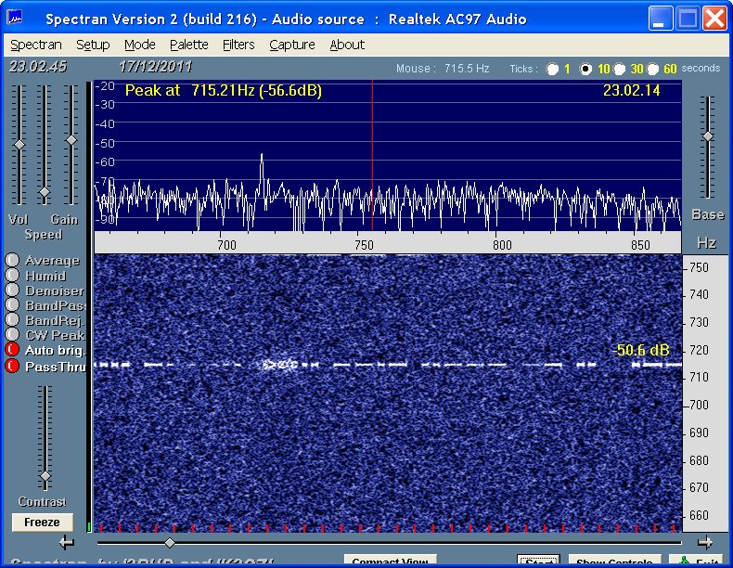Open the Setup menu
Image resolution: width=733 pixels, height=568 pixels.
(x=93, y=45)
